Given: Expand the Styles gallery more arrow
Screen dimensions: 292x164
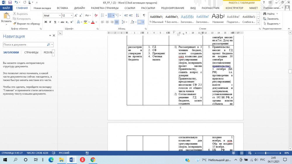Looking at the screenshot, I should (x=259, y=23).
